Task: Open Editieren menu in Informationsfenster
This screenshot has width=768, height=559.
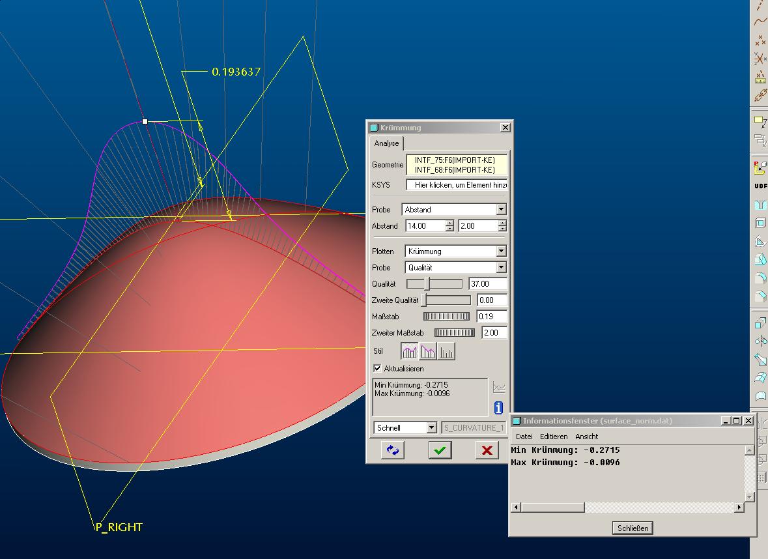Action: coord(554,436)
